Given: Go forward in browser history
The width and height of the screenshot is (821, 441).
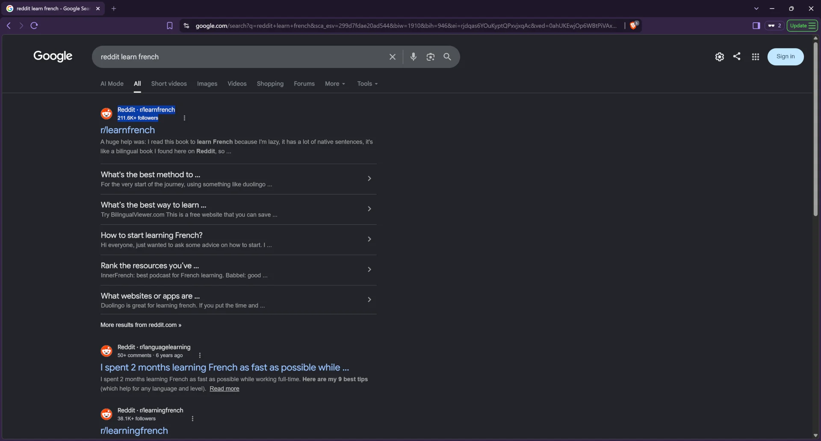Looking at the screenshot, I should click(21, 26).
